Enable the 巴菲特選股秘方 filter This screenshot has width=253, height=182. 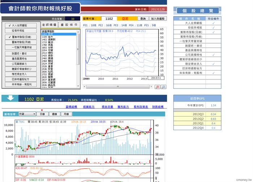pos(21,79)
